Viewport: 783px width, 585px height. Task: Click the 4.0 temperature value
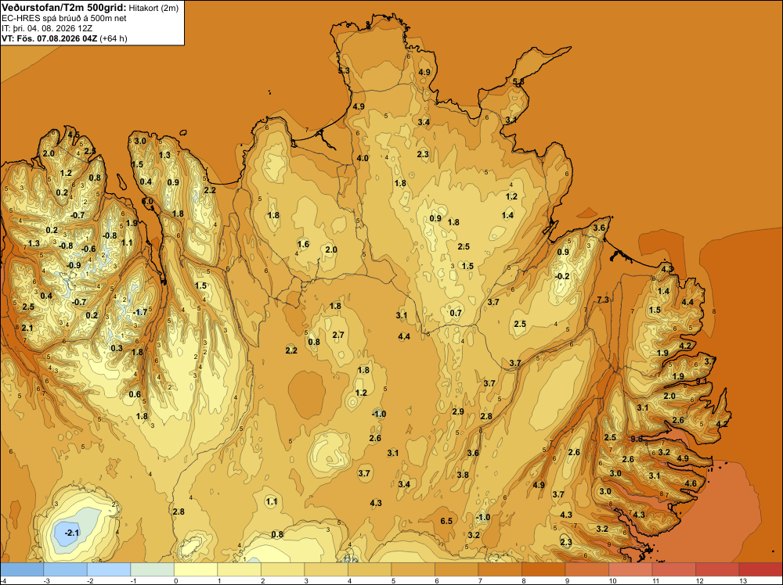pyautogui.click(x=363, y=158)
